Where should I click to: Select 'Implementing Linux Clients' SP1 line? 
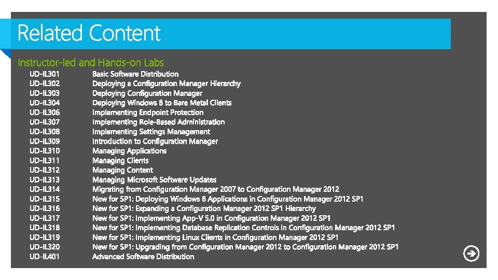pyautogui.click(x=215, y=238)
